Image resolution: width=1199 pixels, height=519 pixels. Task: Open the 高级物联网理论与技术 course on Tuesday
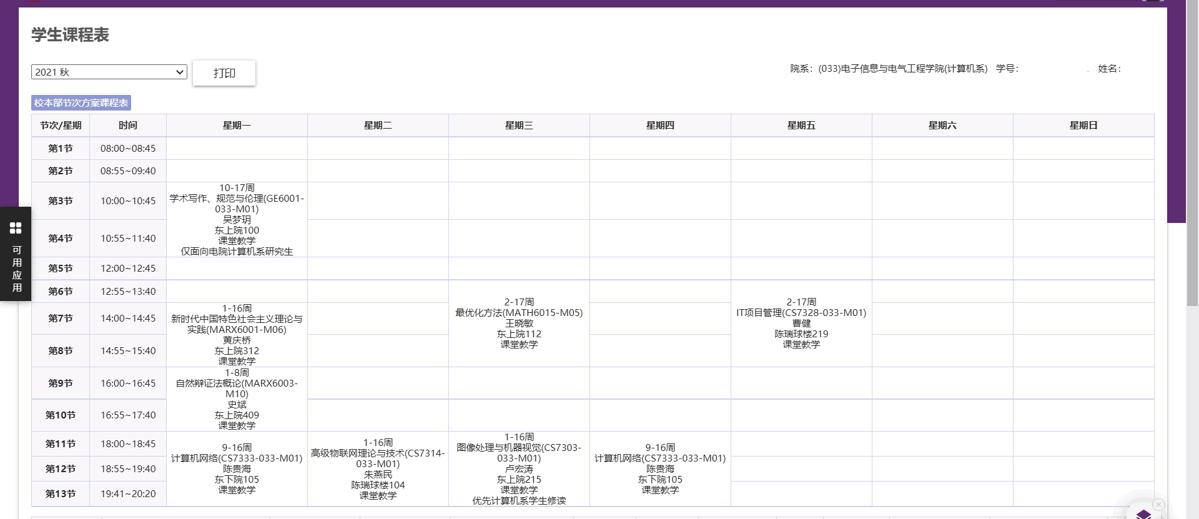(x=378, y=468)
